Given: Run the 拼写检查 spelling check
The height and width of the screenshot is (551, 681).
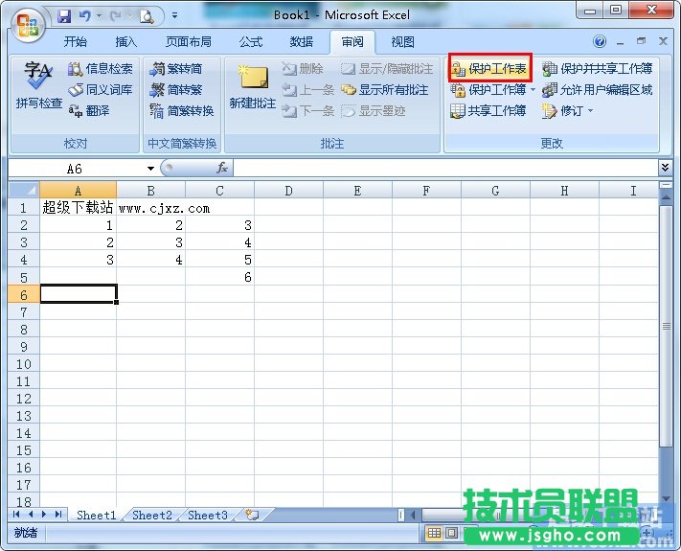Looking at the screenshot, I should tap(38, 84).
